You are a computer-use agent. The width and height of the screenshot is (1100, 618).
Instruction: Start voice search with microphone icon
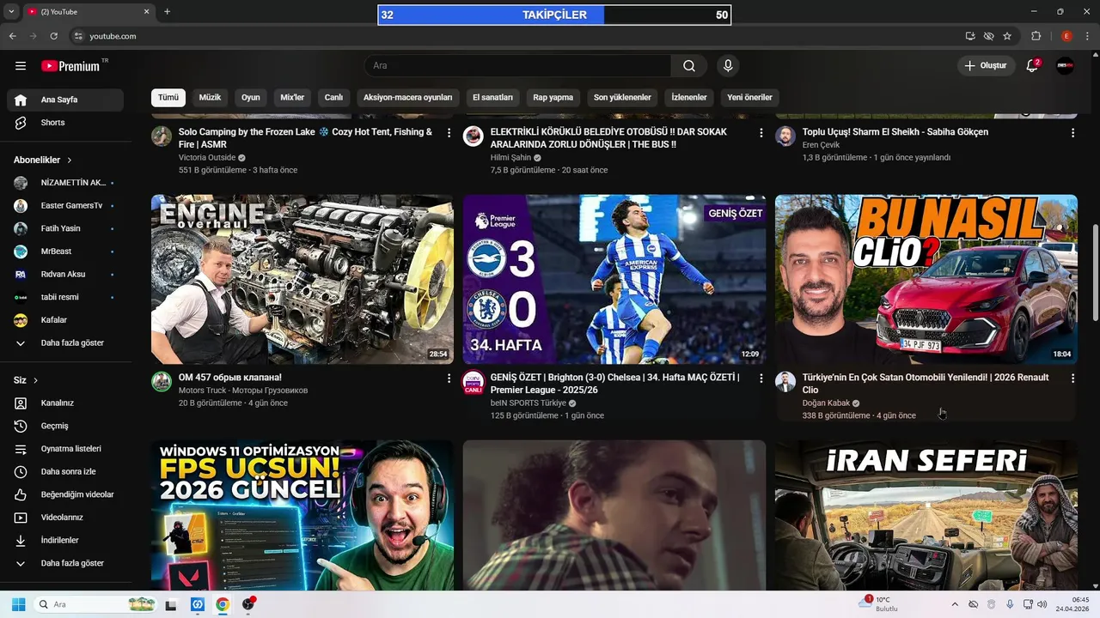point(728,66)
